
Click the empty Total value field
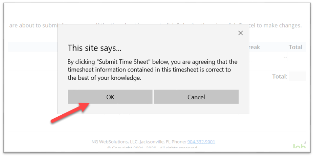297,76
